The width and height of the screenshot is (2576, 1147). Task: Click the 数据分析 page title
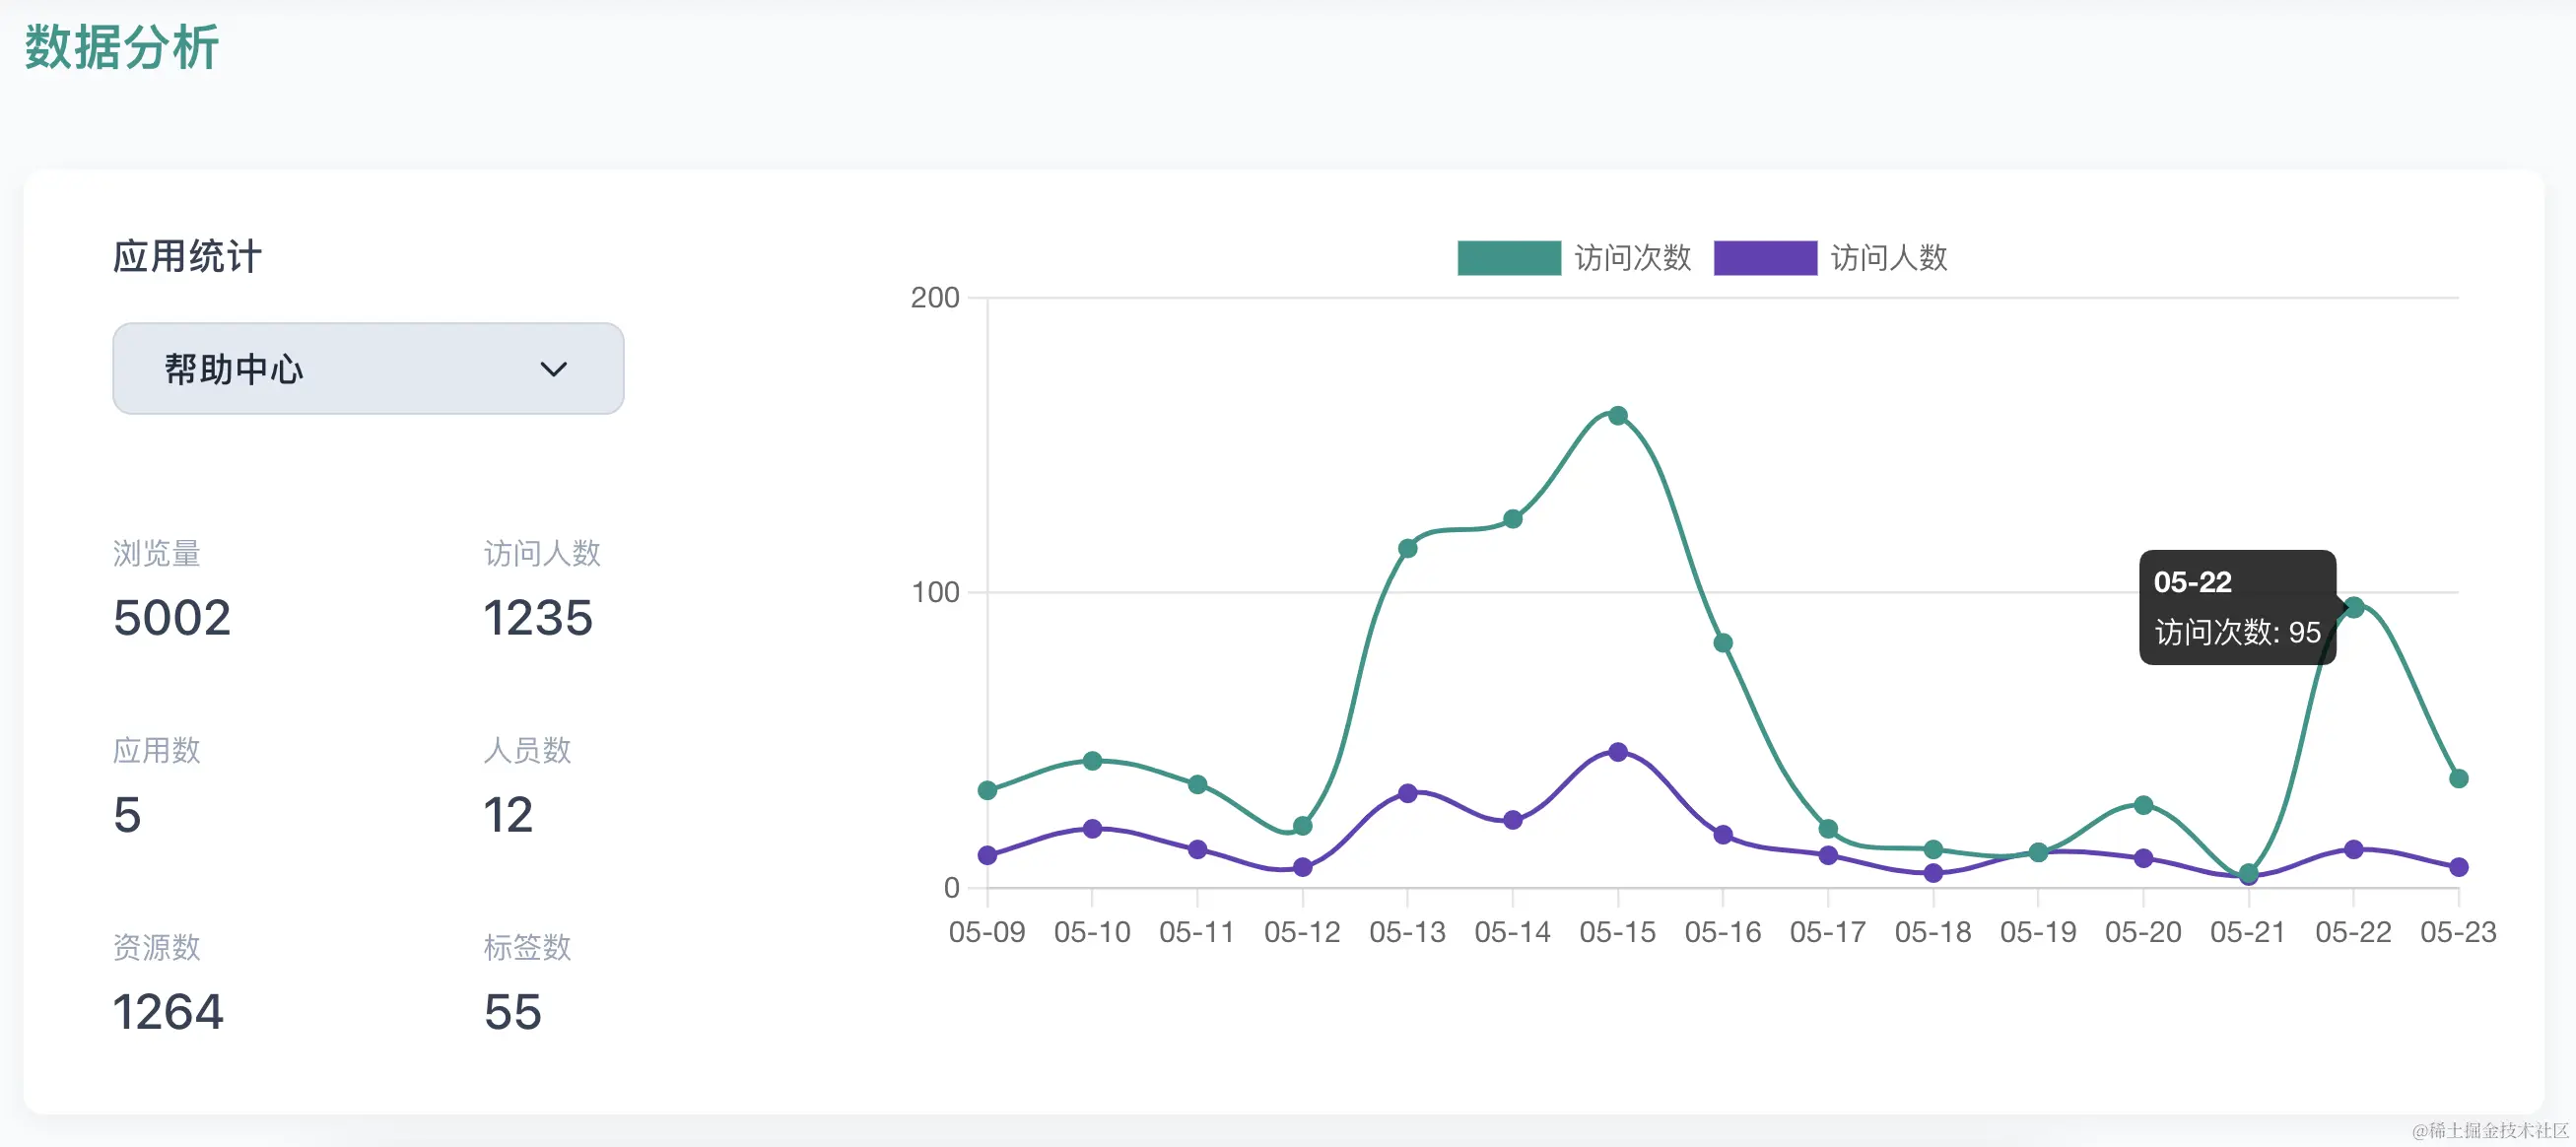122,47
